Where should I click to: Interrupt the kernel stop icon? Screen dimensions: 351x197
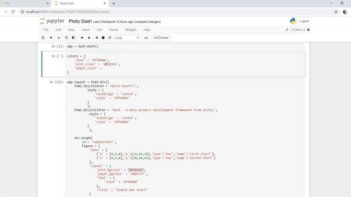[103, 38]
